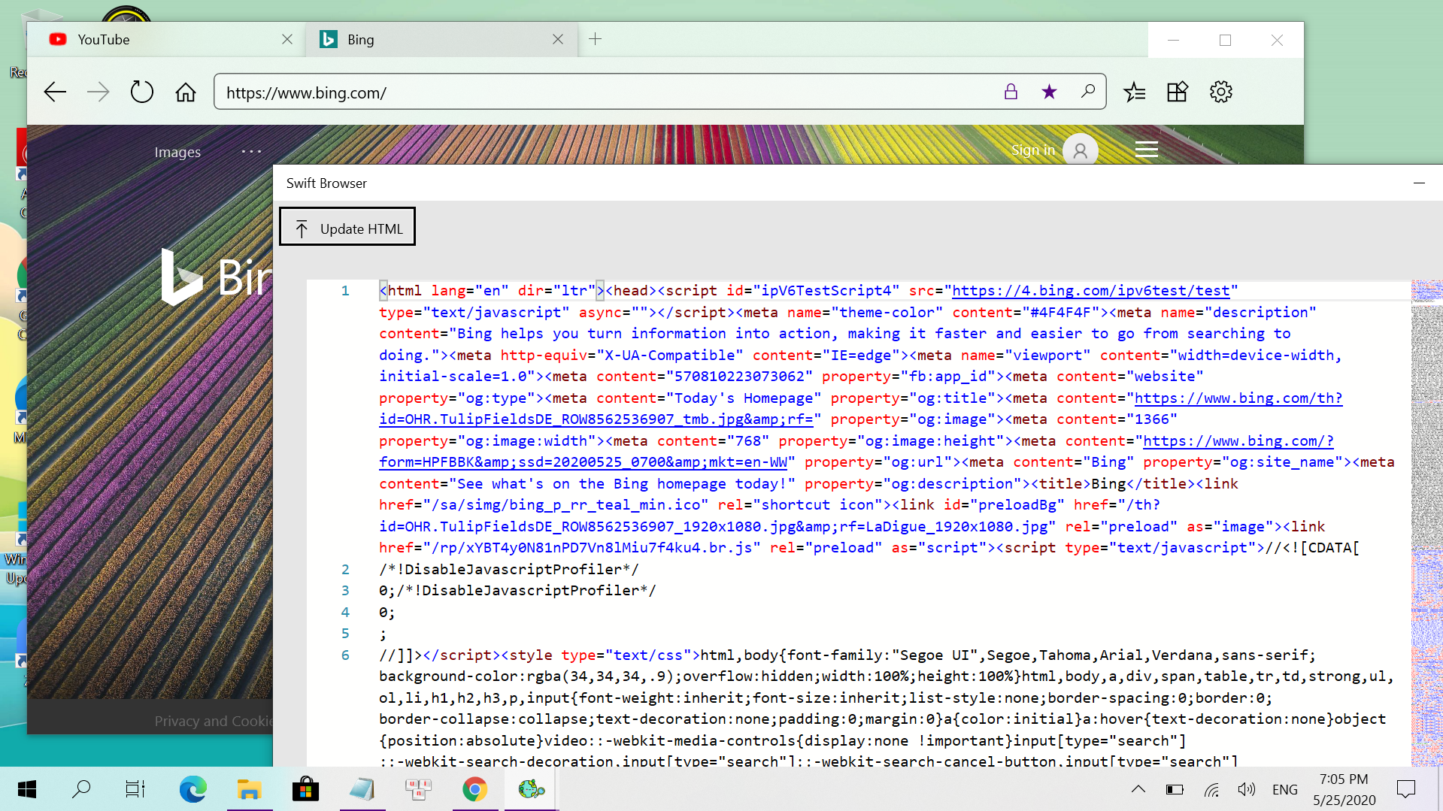Open the Privacy and Cookies link
The width and height of the screenshot is (1443, 811).
click(213, 720)
